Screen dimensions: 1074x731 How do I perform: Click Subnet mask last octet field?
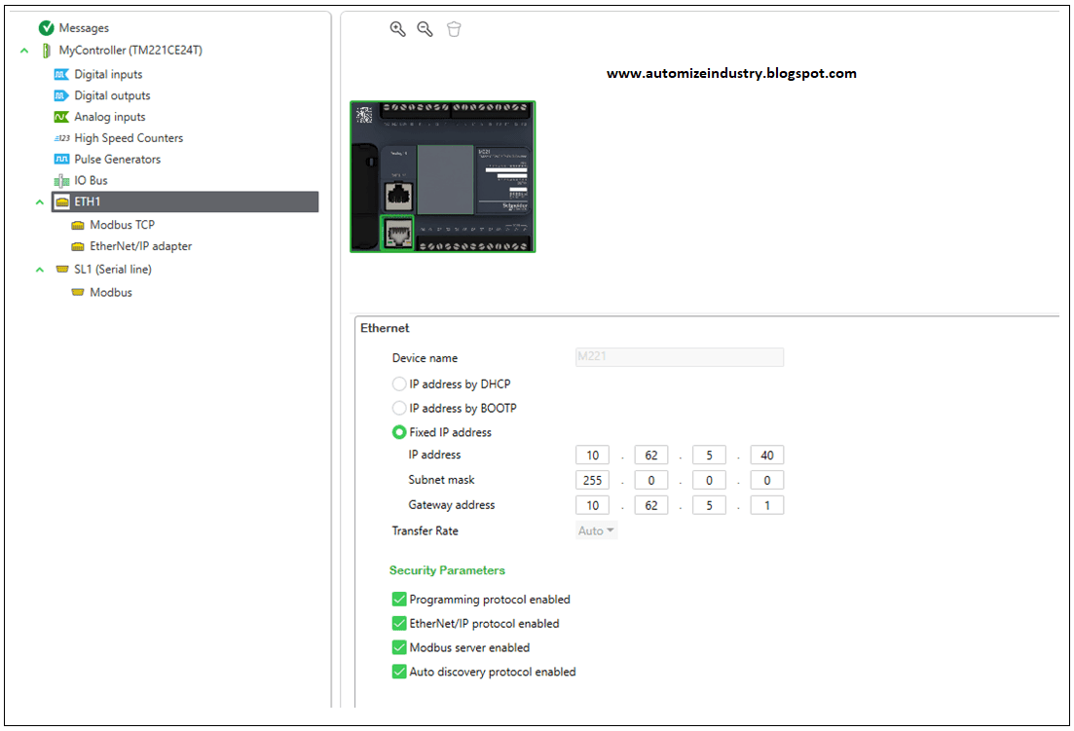pos(767,481)
